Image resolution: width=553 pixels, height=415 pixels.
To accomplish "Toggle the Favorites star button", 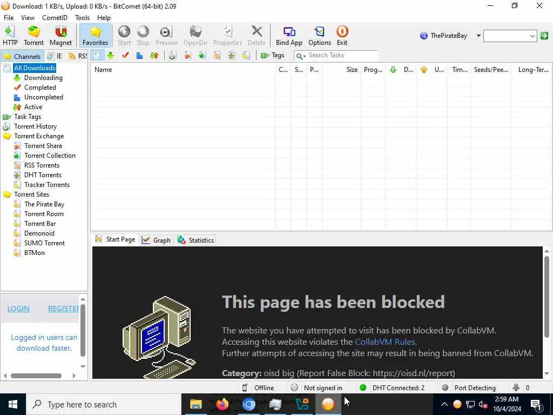I will [x=95, y=35].
